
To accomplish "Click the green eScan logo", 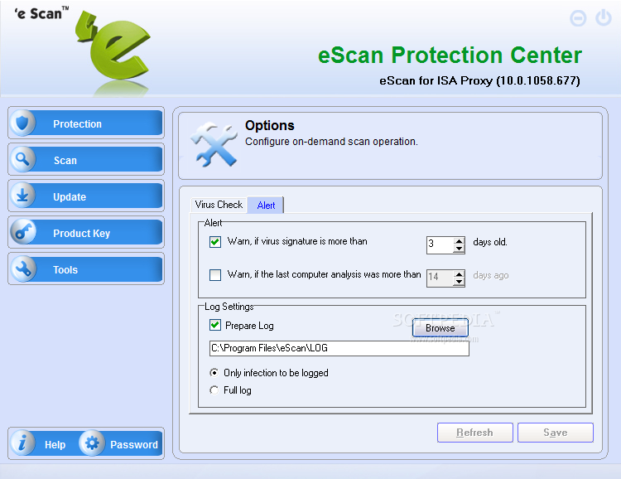I will tap(113, 46).
